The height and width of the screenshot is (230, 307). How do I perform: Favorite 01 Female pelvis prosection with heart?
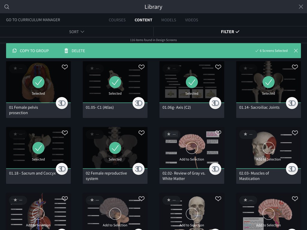pyautogui.click(x=65, y=67)
